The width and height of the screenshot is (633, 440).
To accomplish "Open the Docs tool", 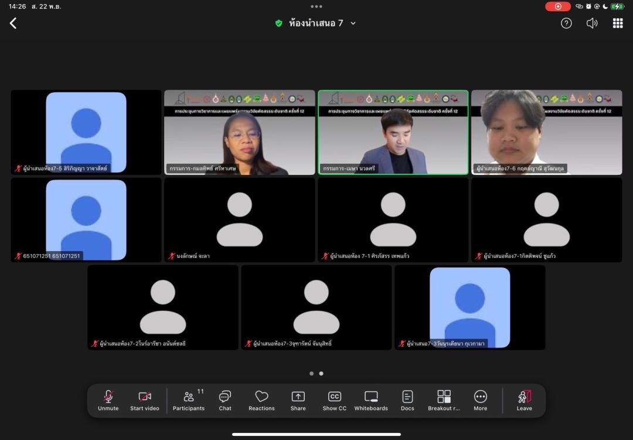I will (407, 401).
